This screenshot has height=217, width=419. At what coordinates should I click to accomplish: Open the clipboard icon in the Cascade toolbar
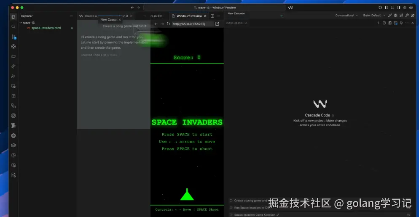390,23
